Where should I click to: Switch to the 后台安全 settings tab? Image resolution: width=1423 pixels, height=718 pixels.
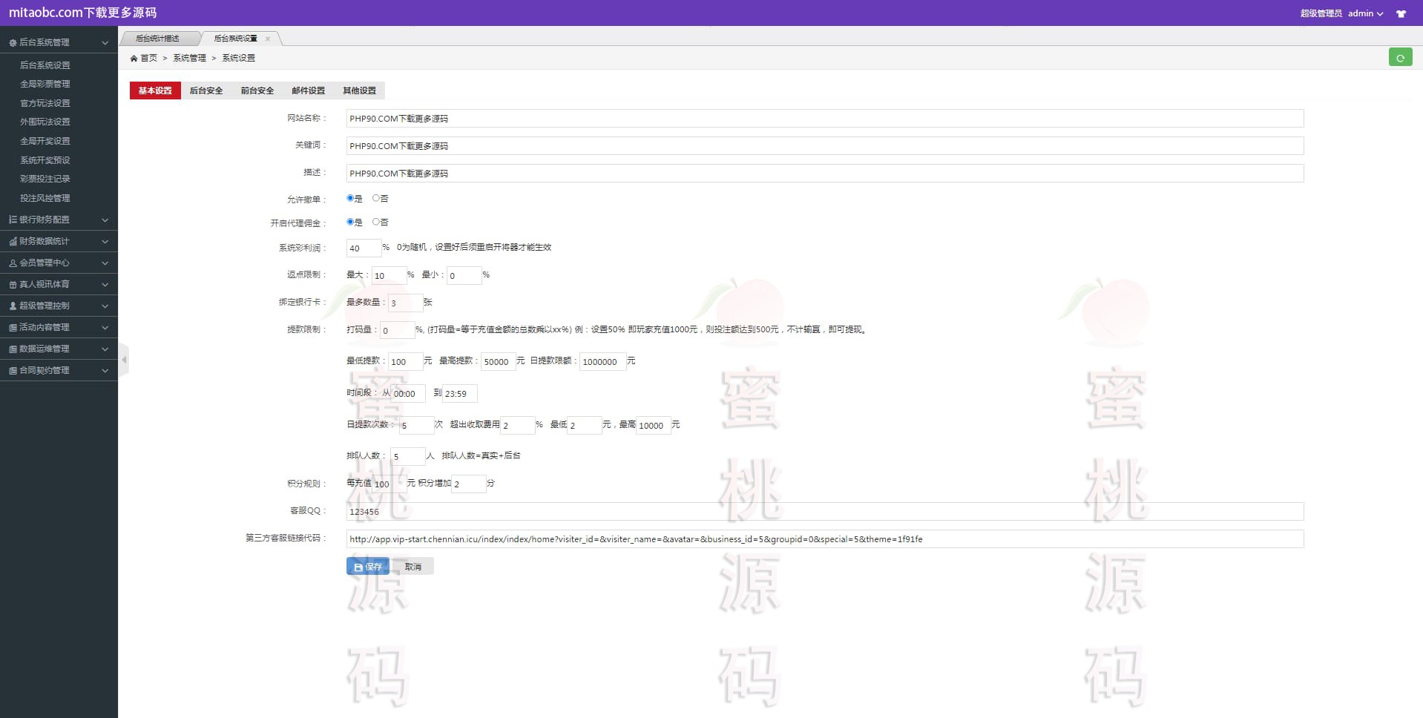[206, 90]
